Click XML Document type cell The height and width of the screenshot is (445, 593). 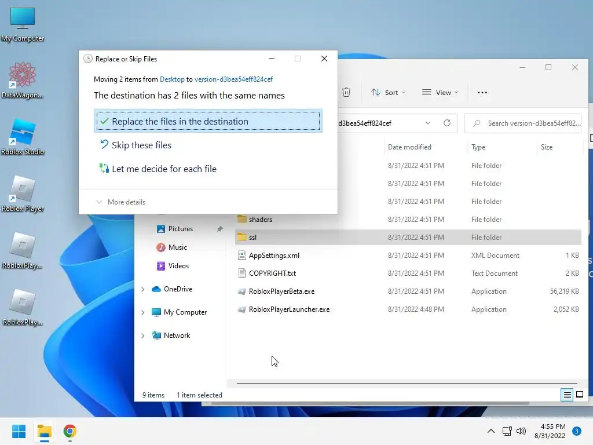tap(495, 256)
